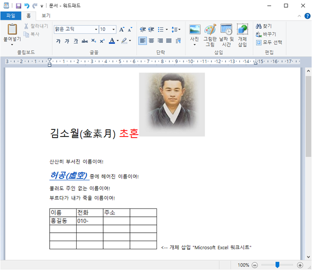Click the Paste clipboard icon

pos(12,29)
